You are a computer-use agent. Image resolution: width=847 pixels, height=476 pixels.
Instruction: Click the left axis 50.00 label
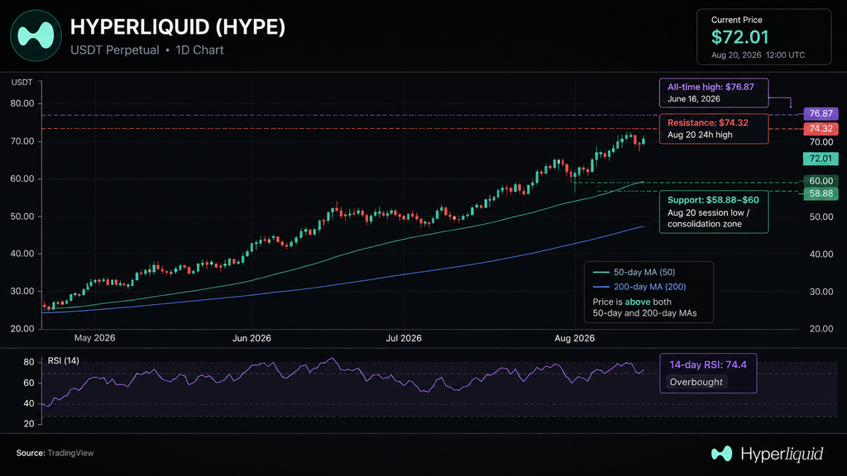(22, 217)
